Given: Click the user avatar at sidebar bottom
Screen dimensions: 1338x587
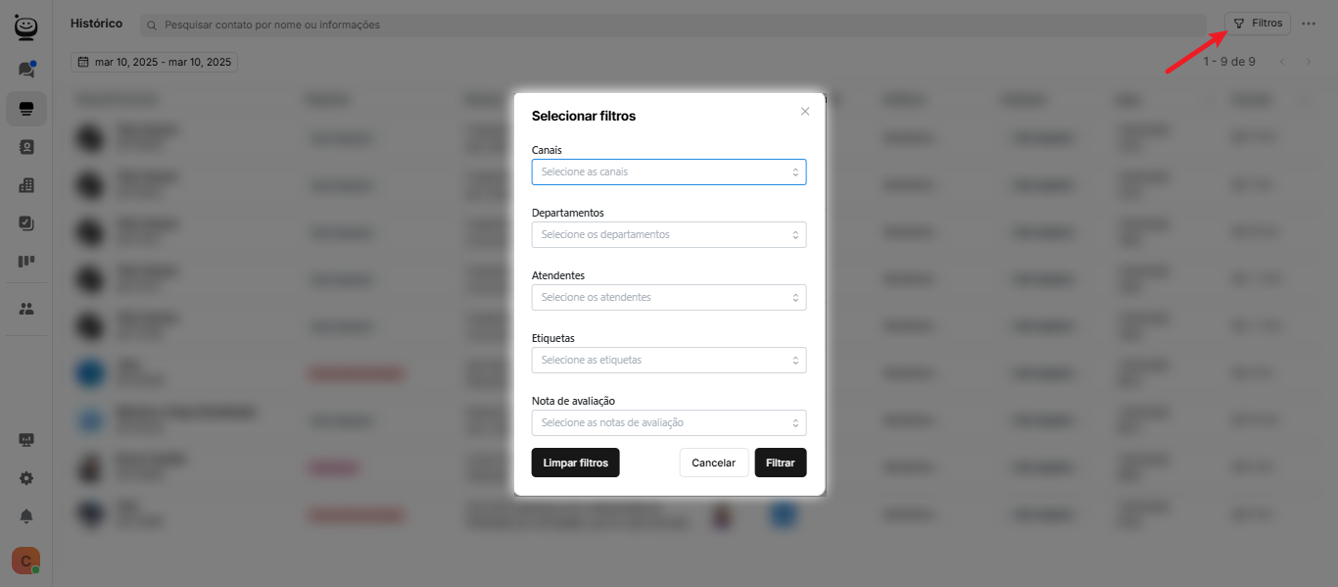Looking at the screenshot, I should 25,561.
